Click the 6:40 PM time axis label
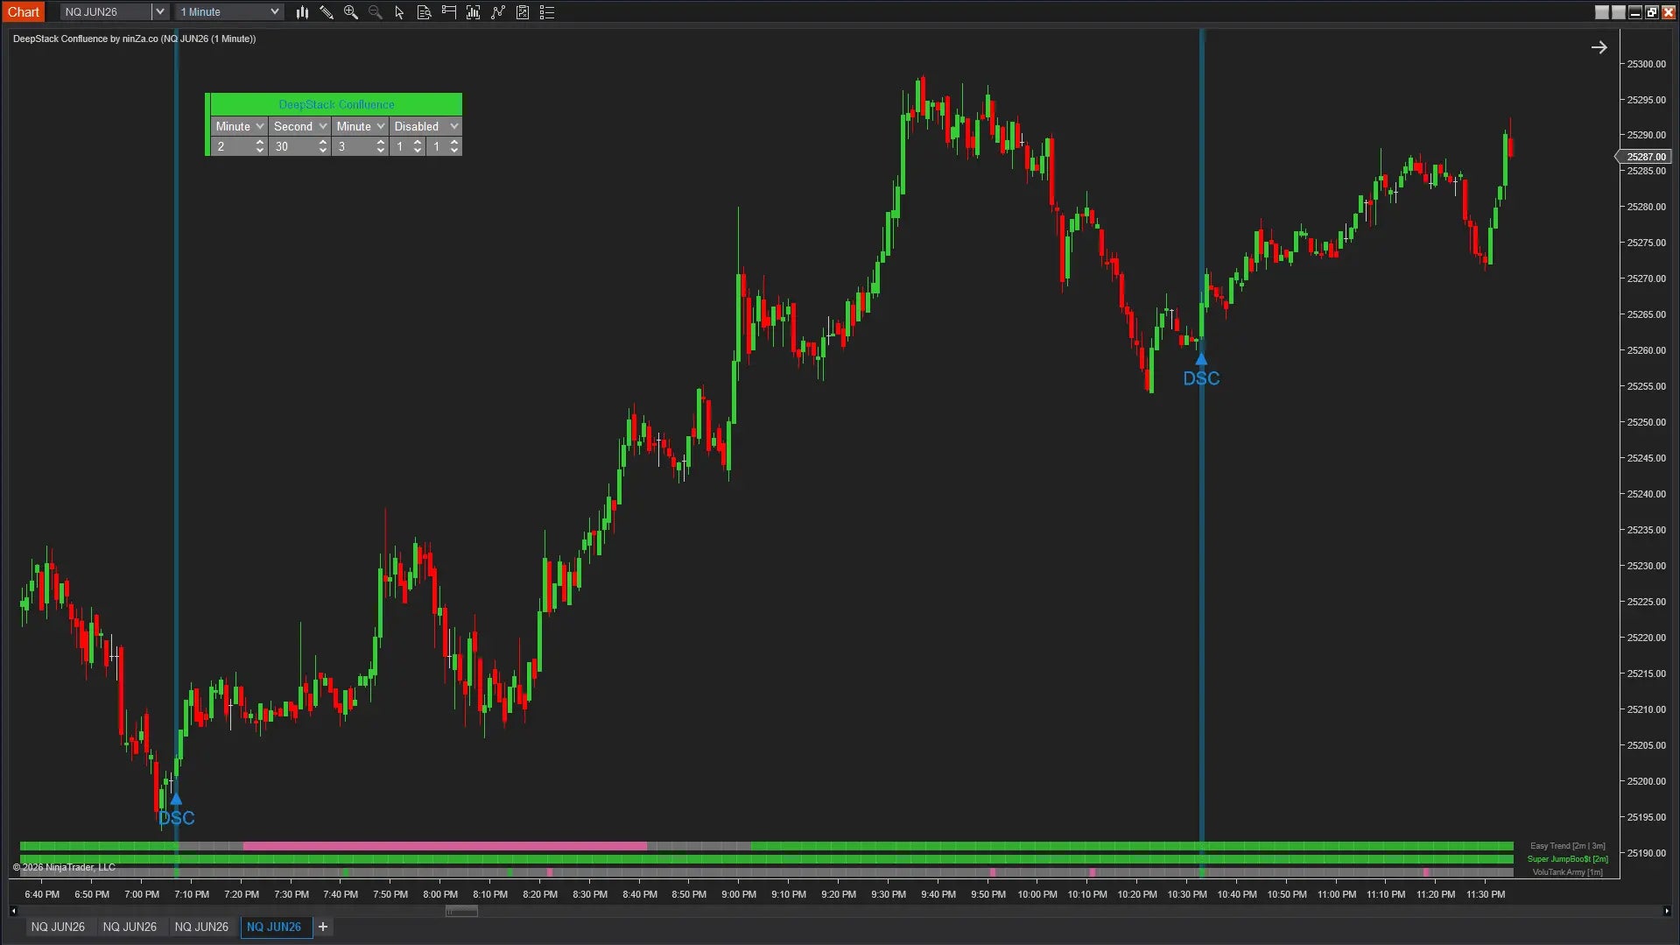Viewport: 1680px width, 945px height. [42, 894]
